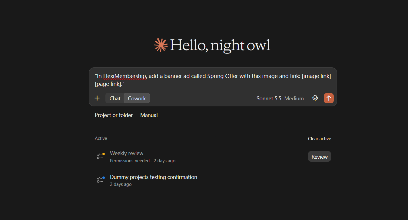This screenshot has height=220, width=408.
Task: Click the microphone voice input icon
Action: coord(315,98)
